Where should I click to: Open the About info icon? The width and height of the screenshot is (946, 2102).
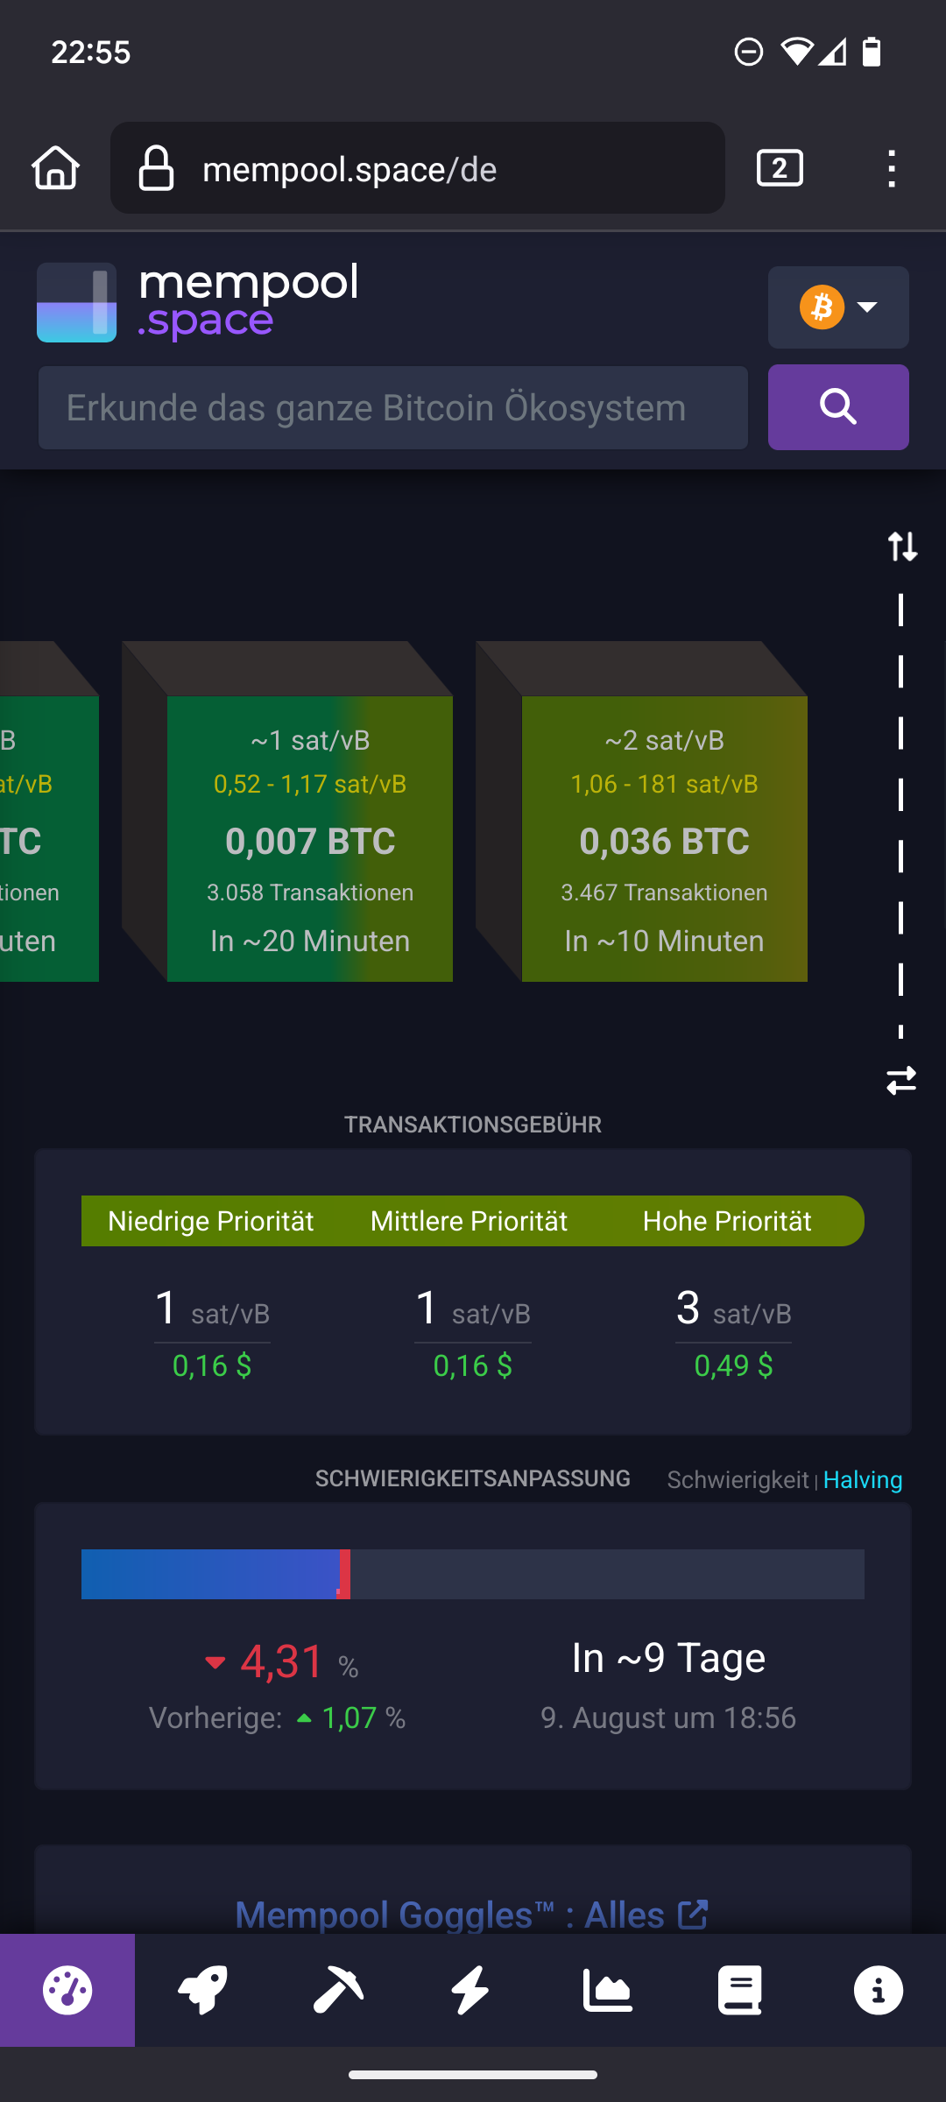[878, 1990]
